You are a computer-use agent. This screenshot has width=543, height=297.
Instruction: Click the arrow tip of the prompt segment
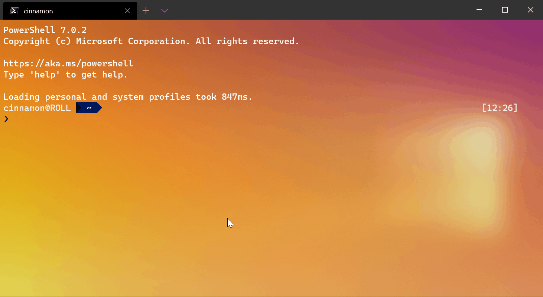[100, 108]
